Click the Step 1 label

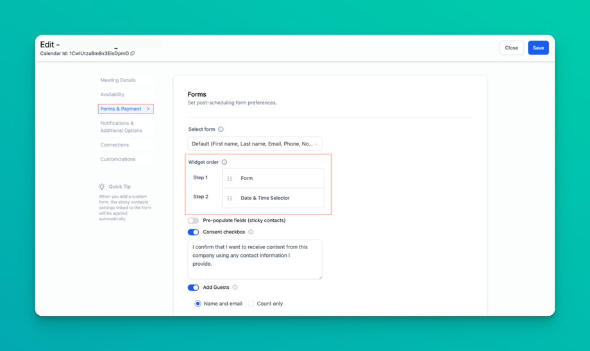click(200, 177)
